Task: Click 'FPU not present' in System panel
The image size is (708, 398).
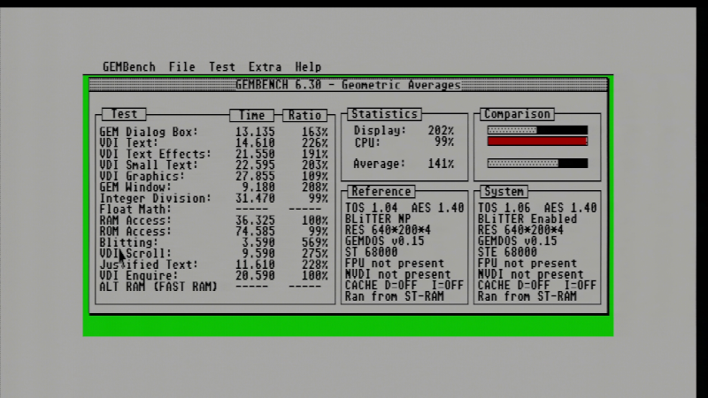Action: (527, 263)
